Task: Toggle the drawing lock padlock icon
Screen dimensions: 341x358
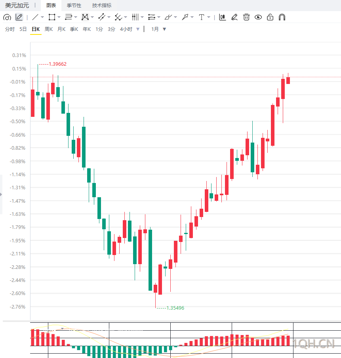Action: click(270, 17)
